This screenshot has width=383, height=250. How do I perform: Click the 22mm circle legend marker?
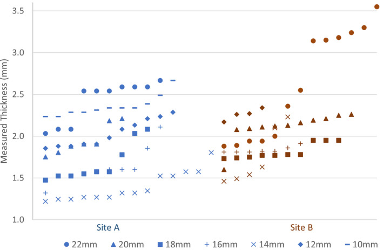point(66,244)
